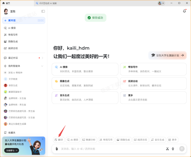
Task: Open the account avatar dropdown in the title bar
Action: click(161, 3)
